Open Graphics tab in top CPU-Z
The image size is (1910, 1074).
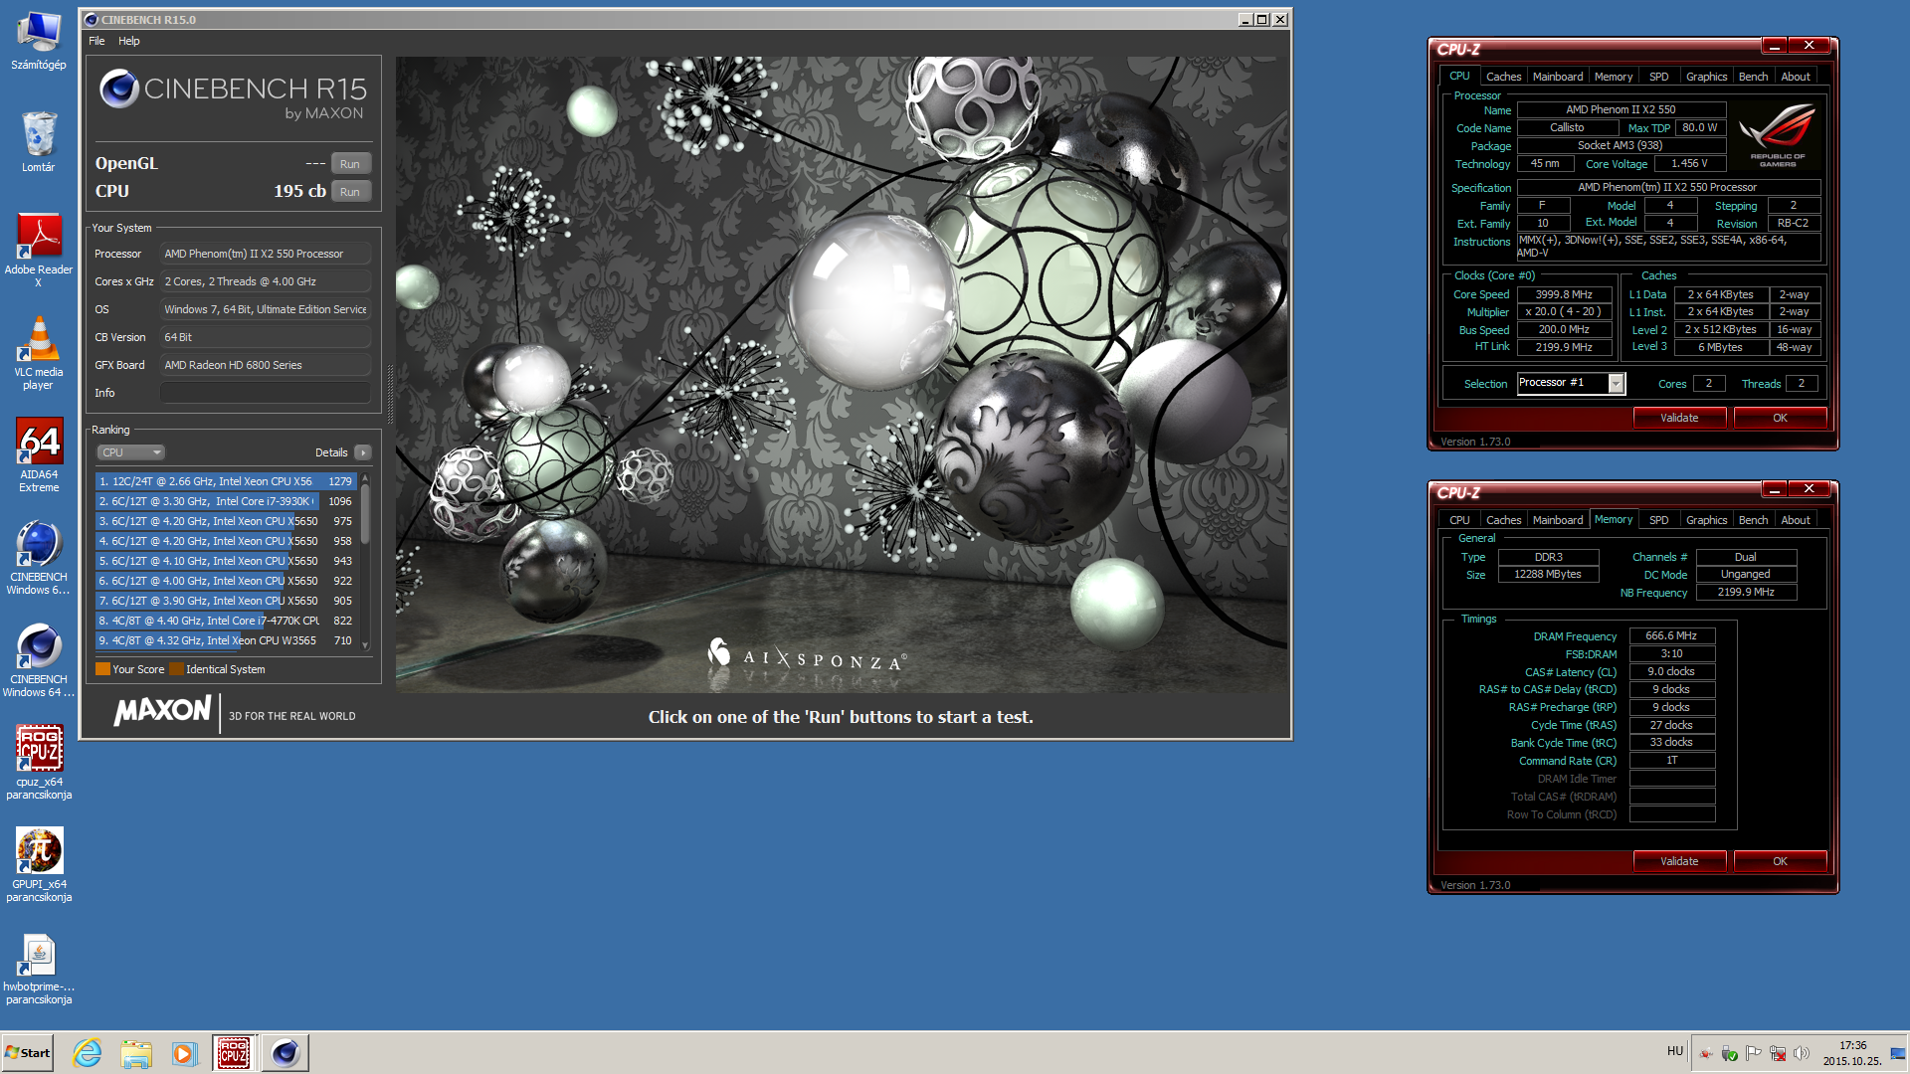pos(1706,77)
